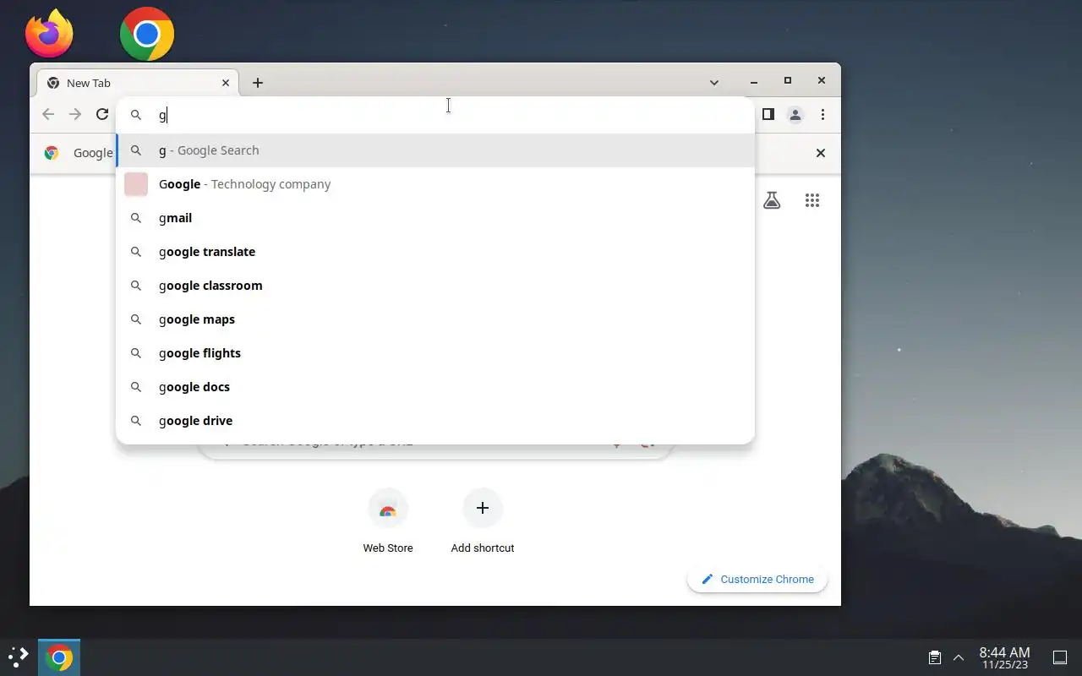Click the show desktop button
Screen dimensions: 1082x676
click(1060, 657)
